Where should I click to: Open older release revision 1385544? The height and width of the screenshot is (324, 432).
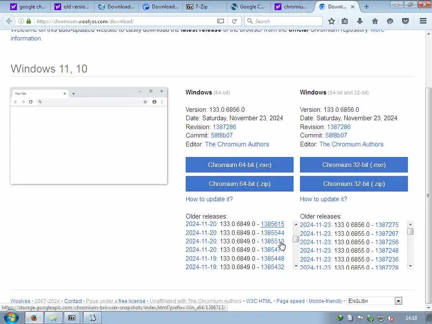[x=273, y=233]
